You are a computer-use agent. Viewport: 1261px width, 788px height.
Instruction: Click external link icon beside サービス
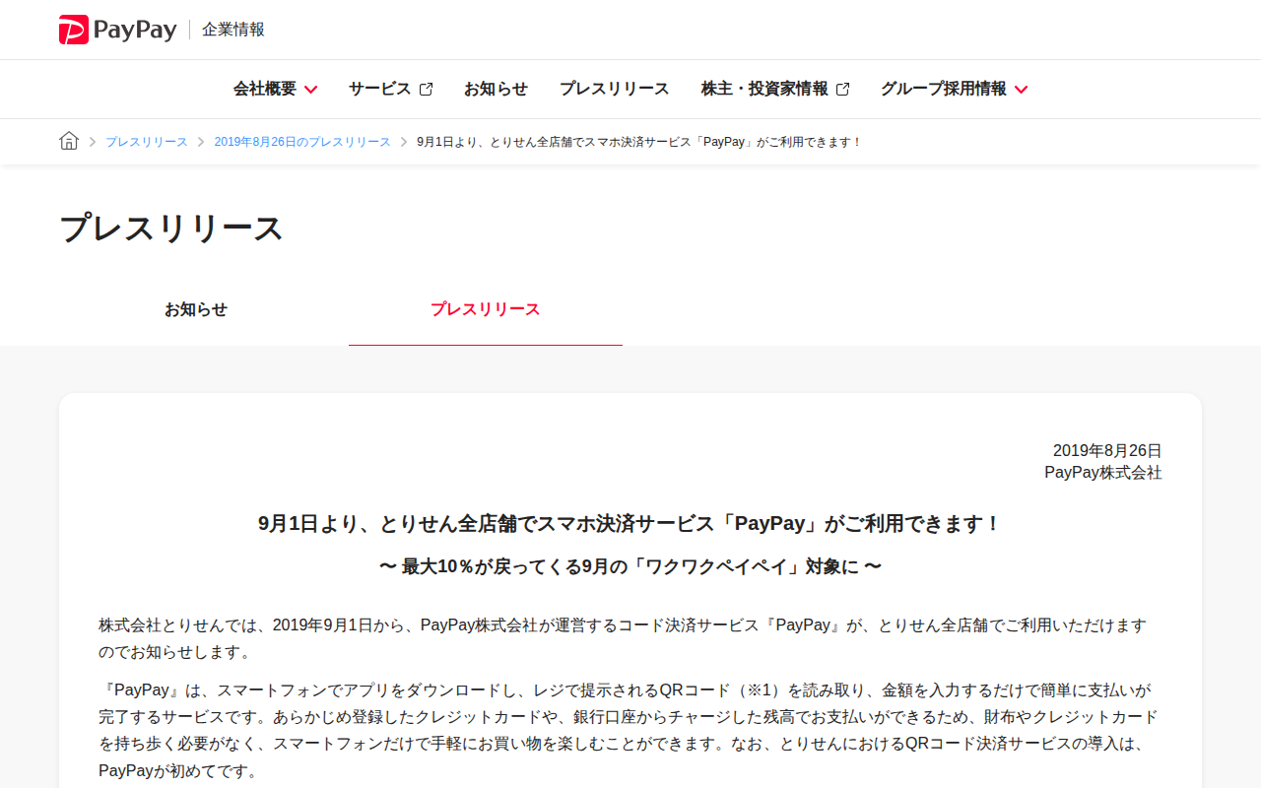click(x=426, y=89)
